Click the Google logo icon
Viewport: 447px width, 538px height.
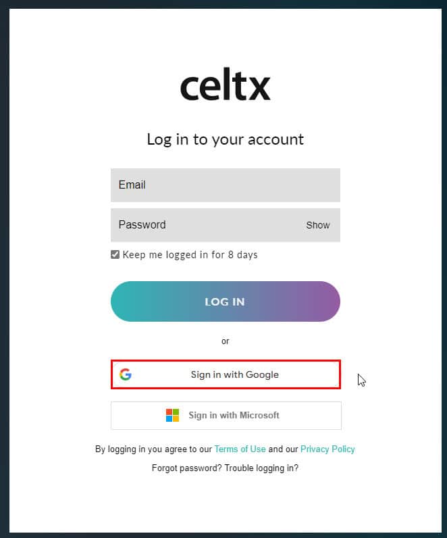[126, 374]
